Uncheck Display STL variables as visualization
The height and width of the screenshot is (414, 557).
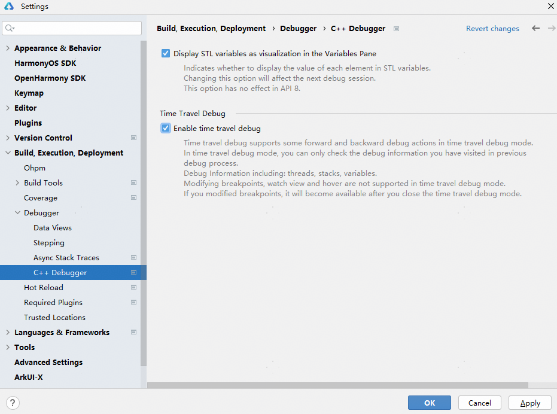pos(166,53)
